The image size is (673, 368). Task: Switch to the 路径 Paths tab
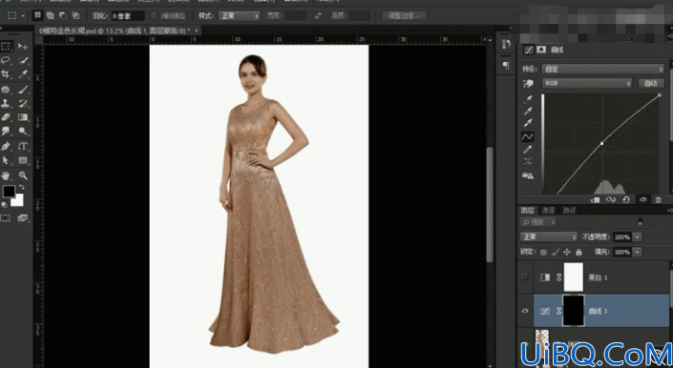(569, 210)
